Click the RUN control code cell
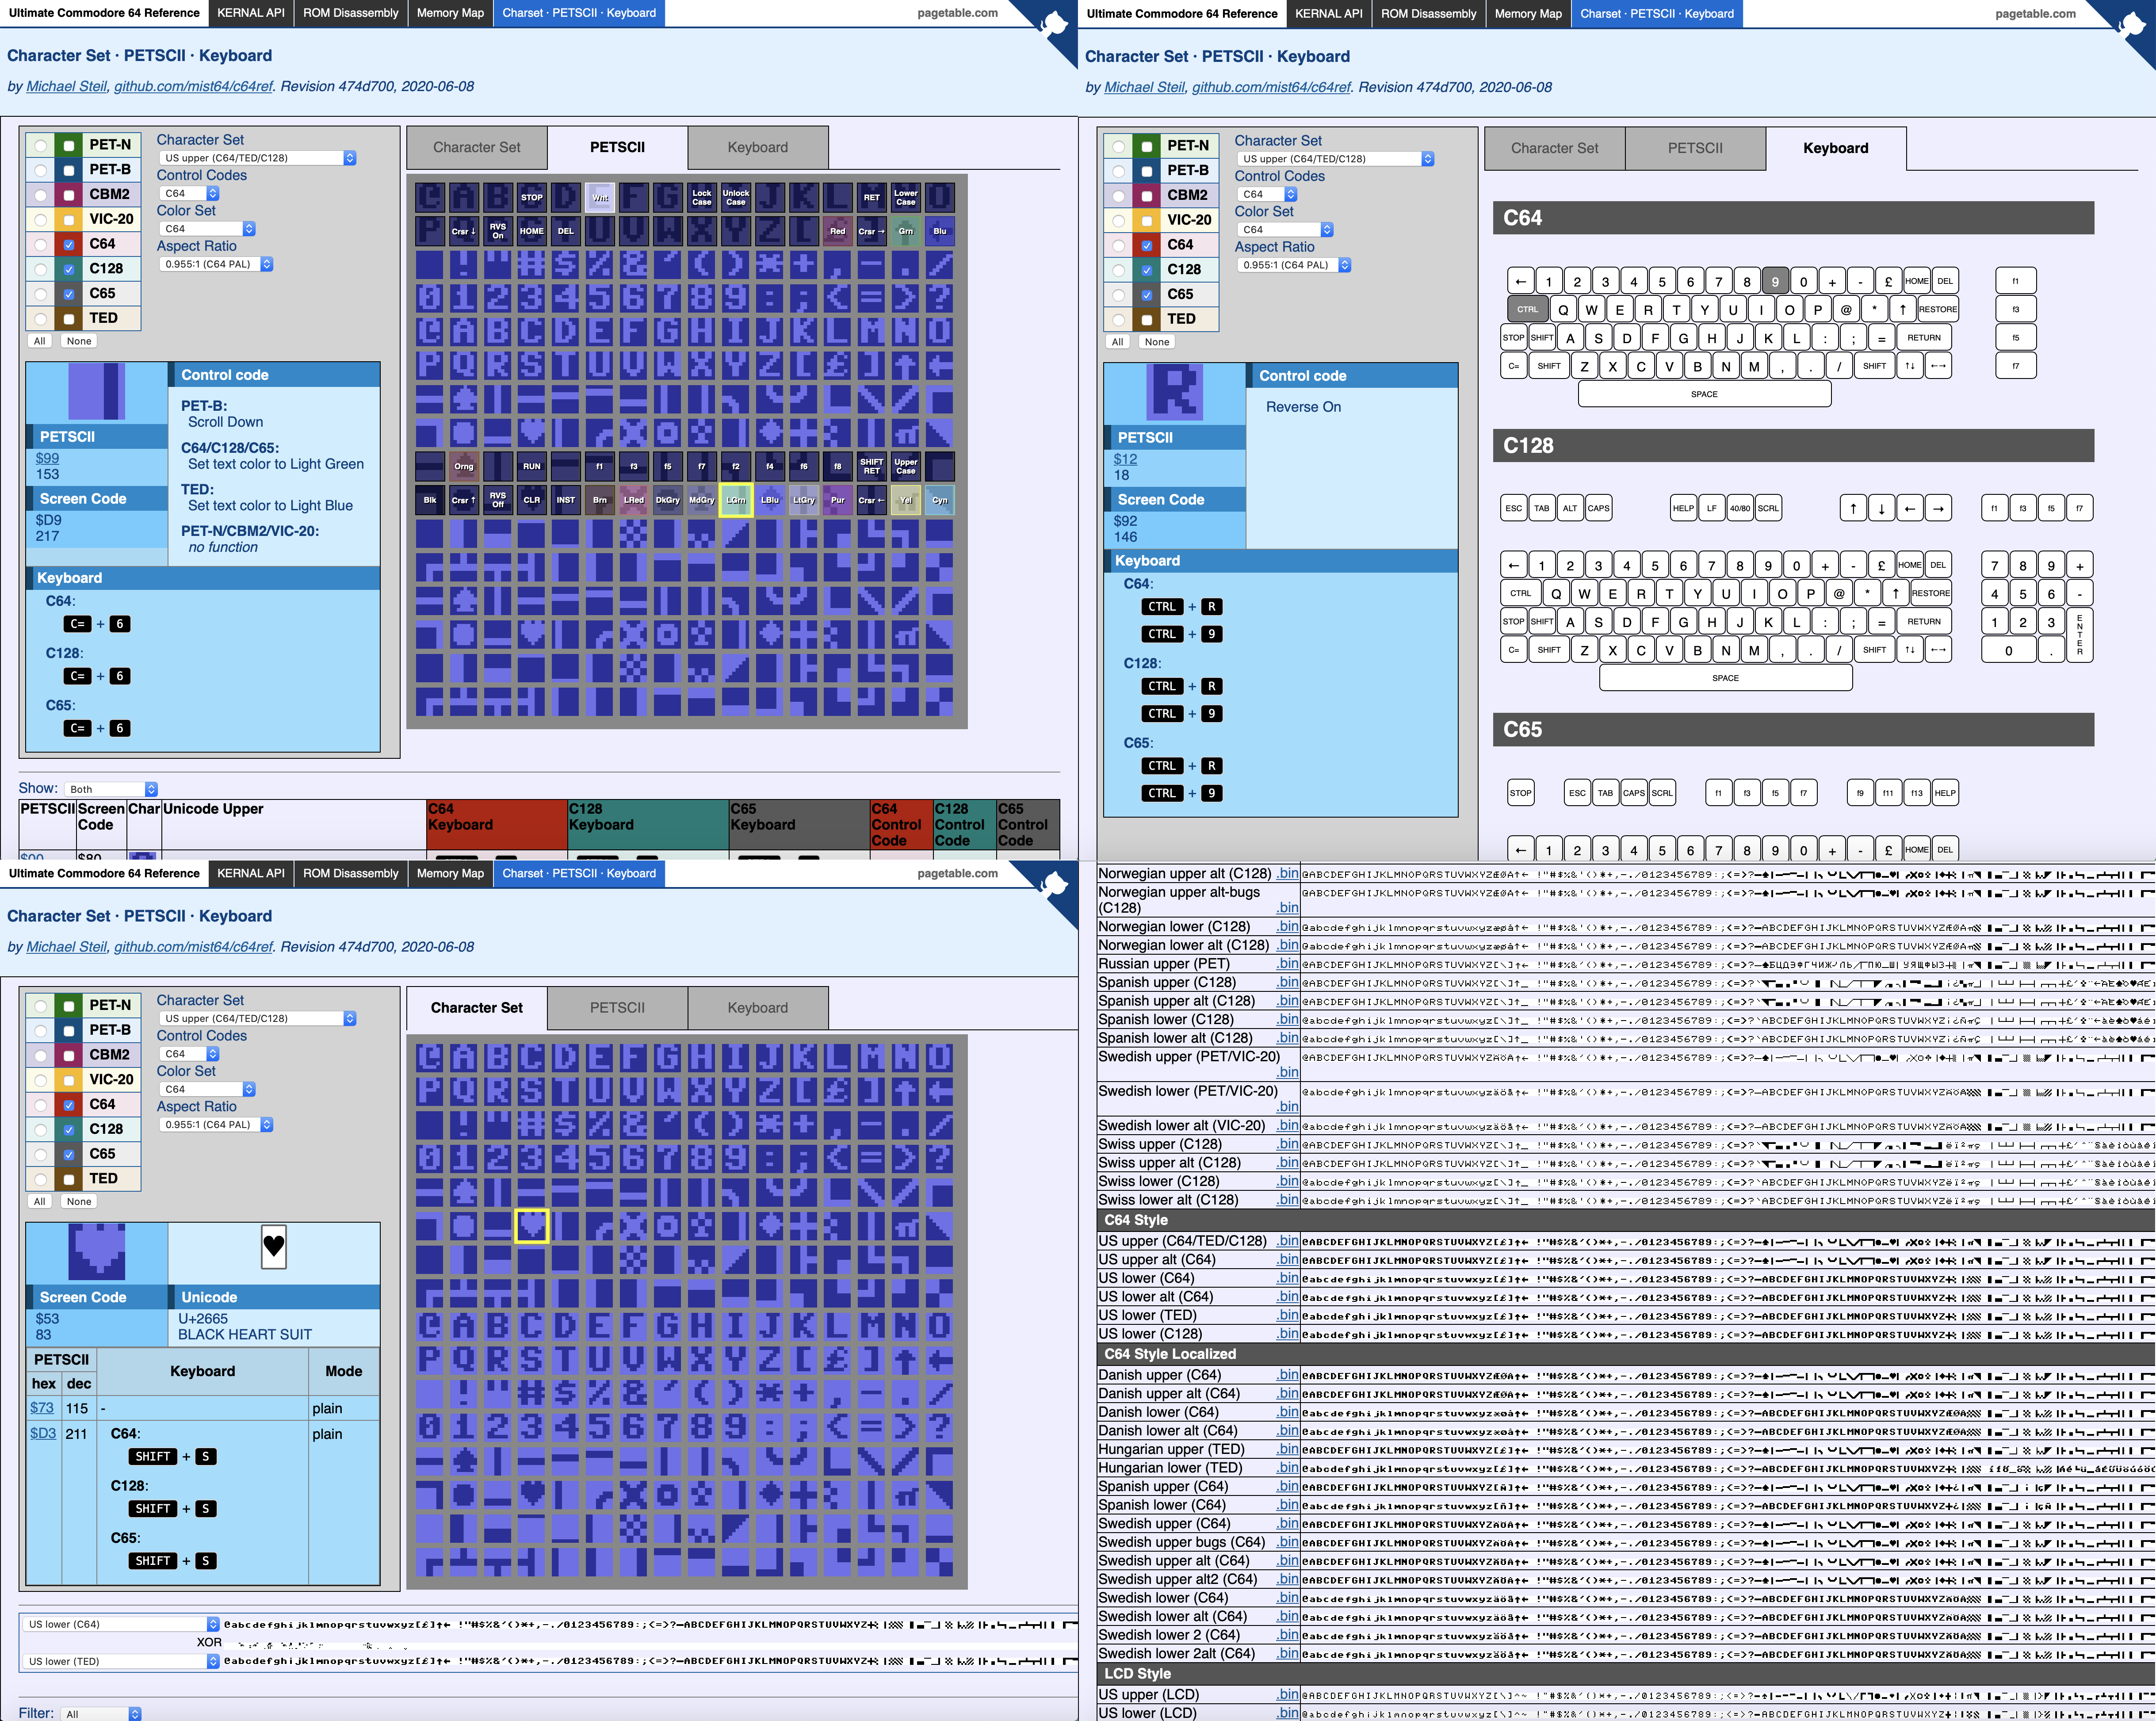Image resolution: width=2156 pixels, height=1721 pixels. coord(531,466)
